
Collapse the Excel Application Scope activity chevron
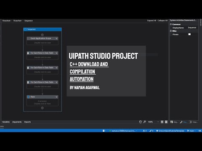point(56,38)
